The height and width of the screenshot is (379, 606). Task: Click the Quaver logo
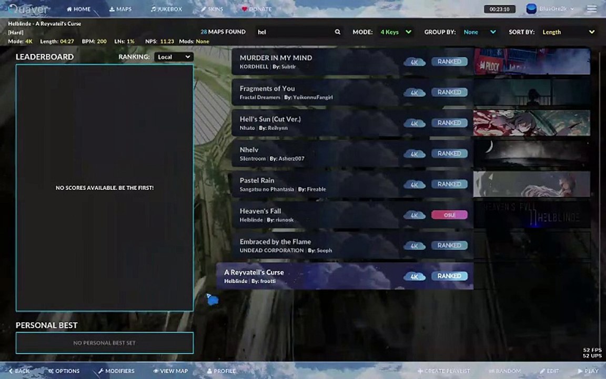coord(29,9)
